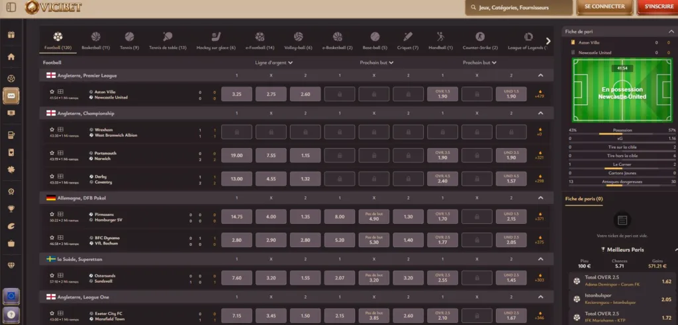The width and height of the screenshot is (678, 325).
Task: Show more sports with right arrow
Action: (548, 41)
